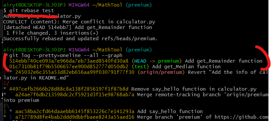Select commit hash a717789d8fe4bab2ddd9dbbfbaee8243a55aed16
271x121 pixels.
pyautogui.click(x=75, y=117)
